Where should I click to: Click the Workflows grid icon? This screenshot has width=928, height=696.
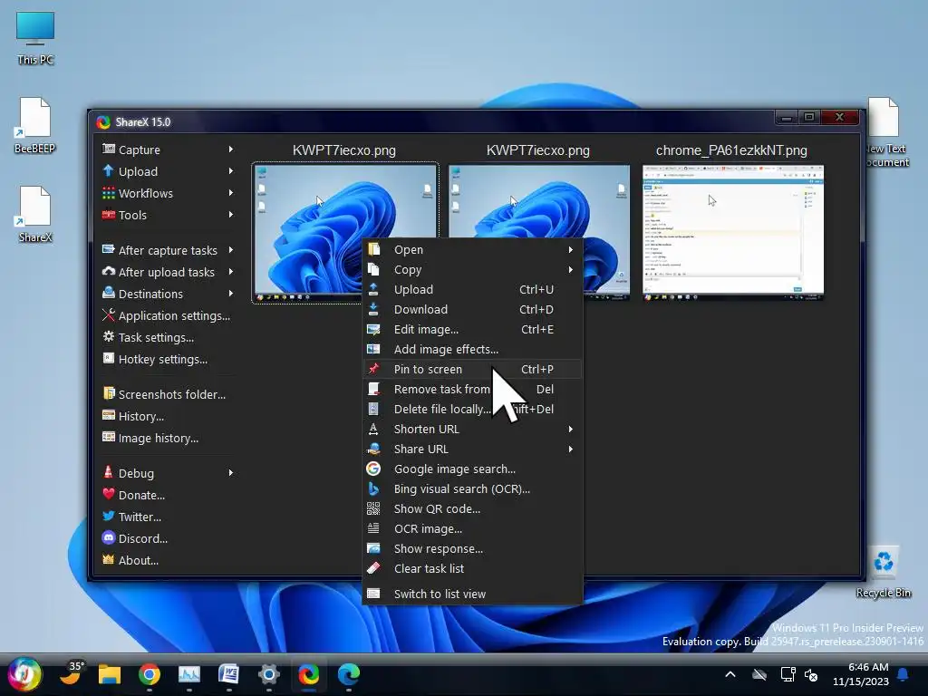click(109, 193)
